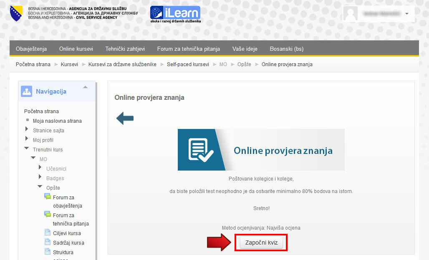The width and height of the screenshot is (429, 260).
Task: Open Moja naslovna strana in navigation
Action: pos(57,121)
